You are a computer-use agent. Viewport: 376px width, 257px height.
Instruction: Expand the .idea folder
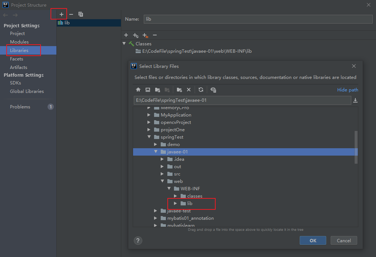point(162,159)
